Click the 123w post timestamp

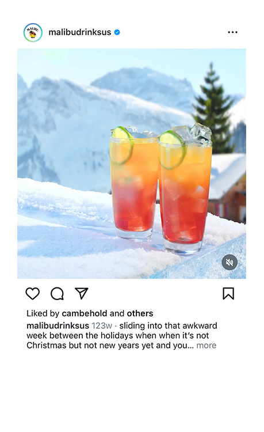pos(102,325)
